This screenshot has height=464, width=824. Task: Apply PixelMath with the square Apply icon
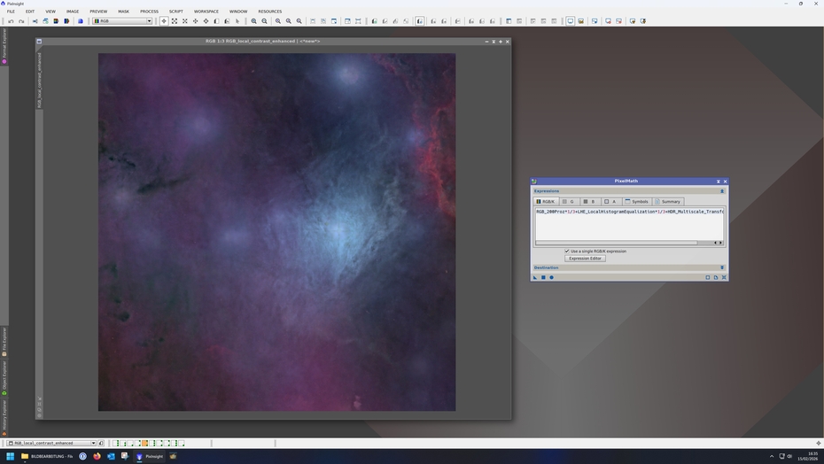point(543,277)
